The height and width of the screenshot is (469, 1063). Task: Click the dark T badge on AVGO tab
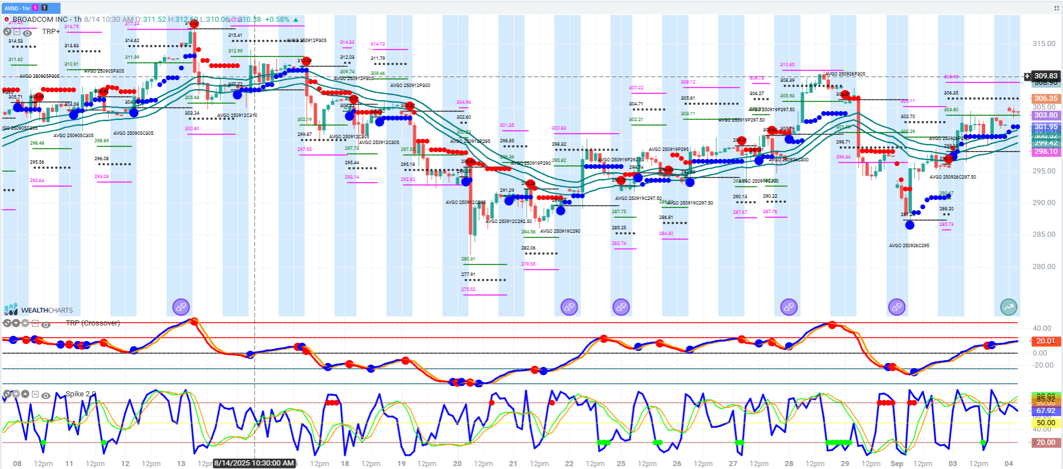click(44, 8)
